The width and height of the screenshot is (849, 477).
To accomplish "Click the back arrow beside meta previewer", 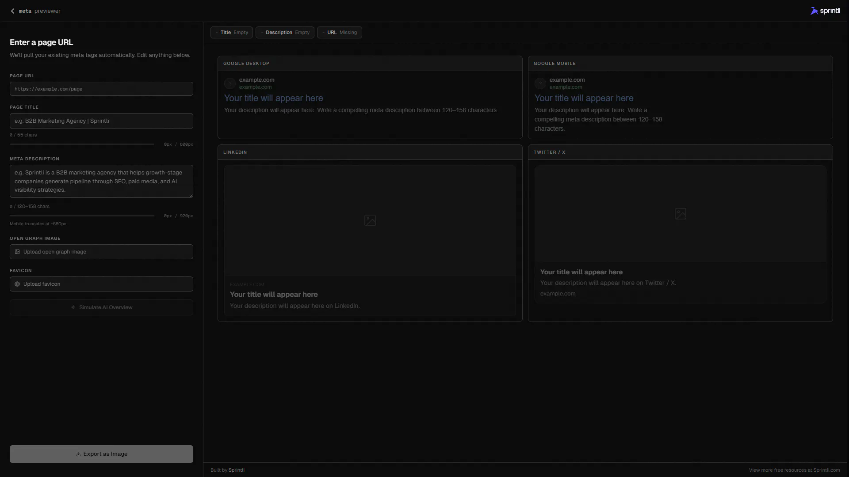I will tap(12, 11).
